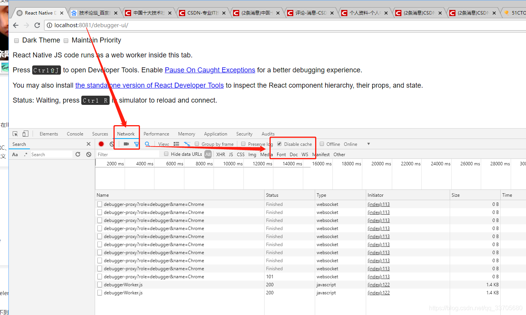Select the Network panel tab
This screenshot has width=526, height=315.
tap(126, 134)
